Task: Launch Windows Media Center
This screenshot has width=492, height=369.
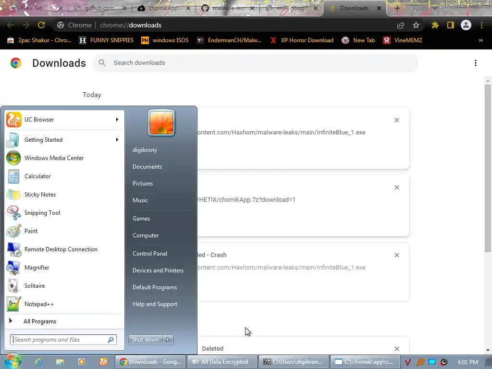Action: pos(63,158)
